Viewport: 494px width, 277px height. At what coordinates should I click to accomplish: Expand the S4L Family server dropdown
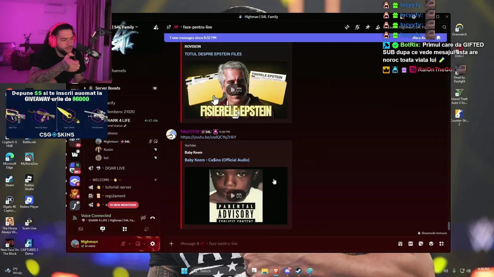136,27
